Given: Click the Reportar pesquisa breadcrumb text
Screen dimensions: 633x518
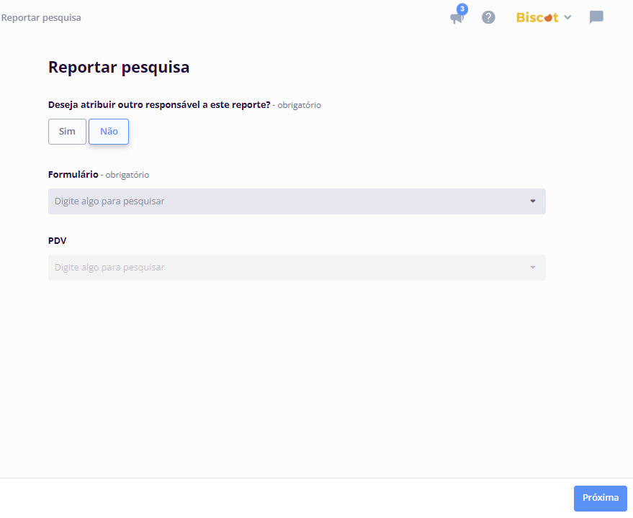Looking at the screenshot, I should pyautogui.click(x=41, y=18).
